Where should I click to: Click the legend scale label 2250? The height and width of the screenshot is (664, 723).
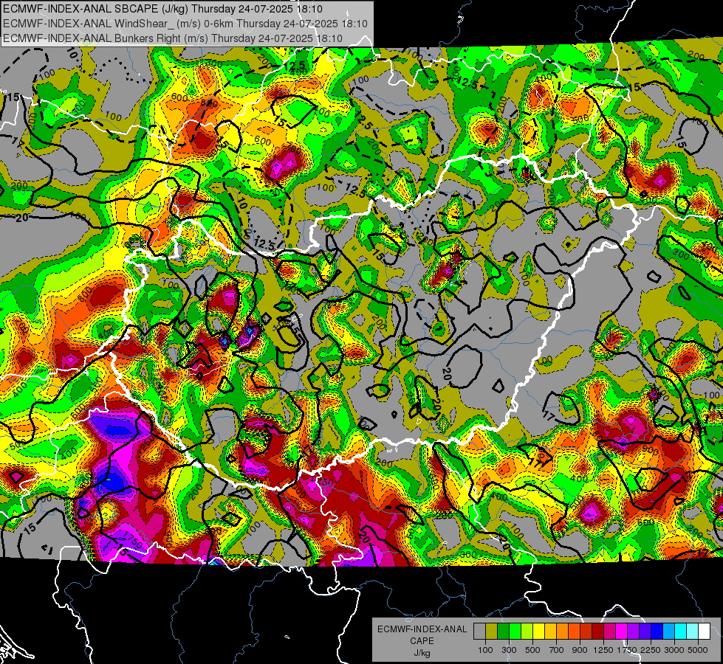click(x=651, y=650)
